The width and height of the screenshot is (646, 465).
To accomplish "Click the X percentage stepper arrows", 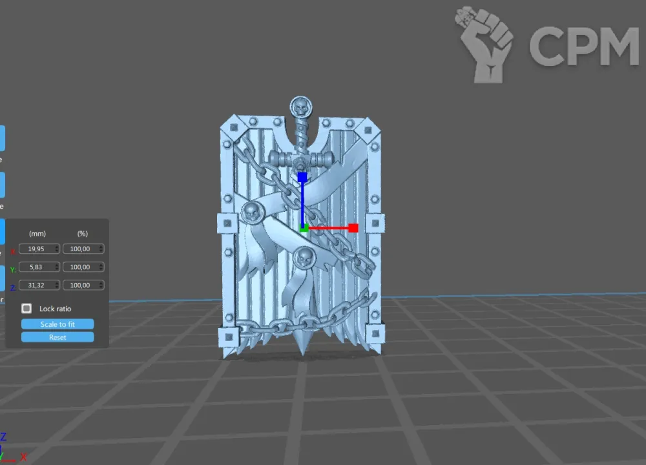I will [101, 249].
